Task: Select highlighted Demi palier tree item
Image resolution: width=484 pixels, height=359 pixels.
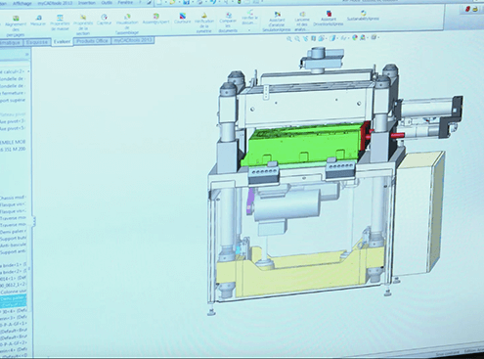Action: 13,298
